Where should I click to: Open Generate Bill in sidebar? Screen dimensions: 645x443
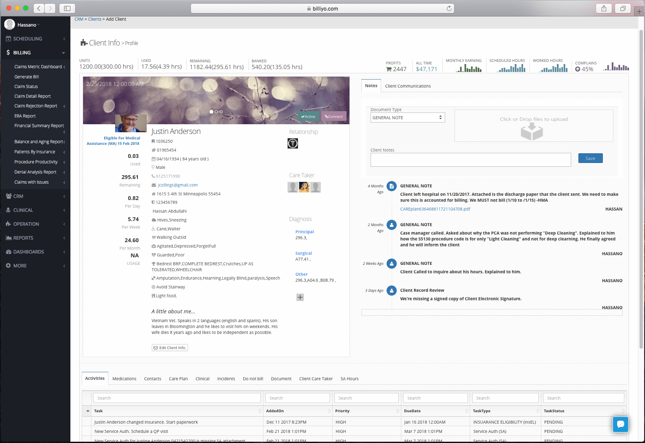point(27,77)
